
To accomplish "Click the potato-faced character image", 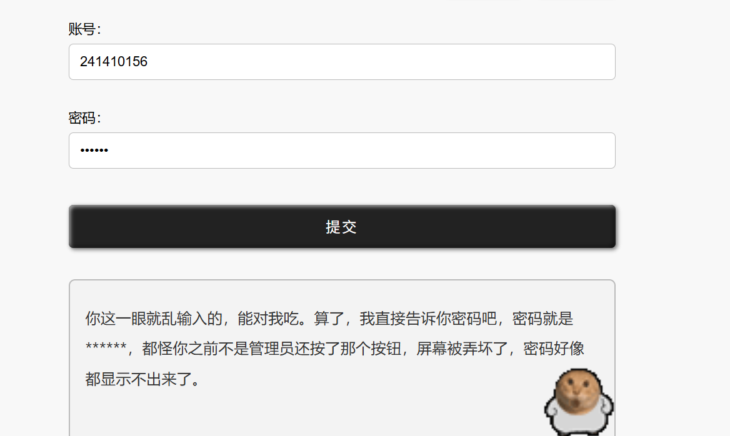I will coord(579,402).
